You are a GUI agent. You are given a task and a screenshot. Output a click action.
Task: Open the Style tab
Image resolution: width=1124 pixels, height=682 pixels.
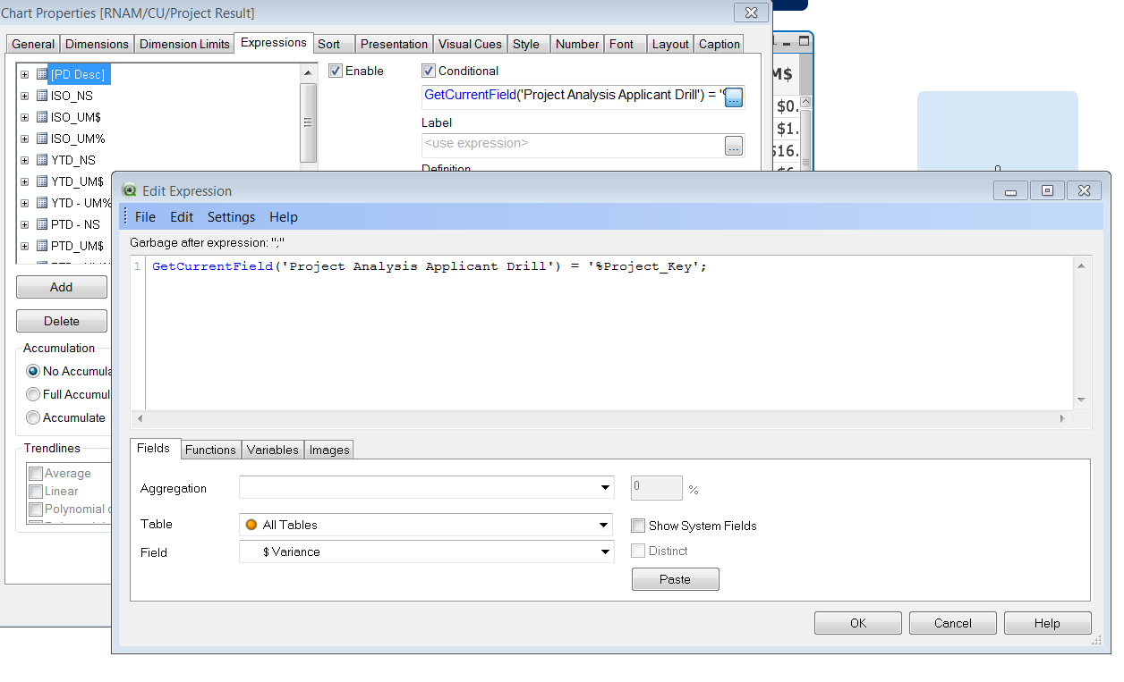526,44
